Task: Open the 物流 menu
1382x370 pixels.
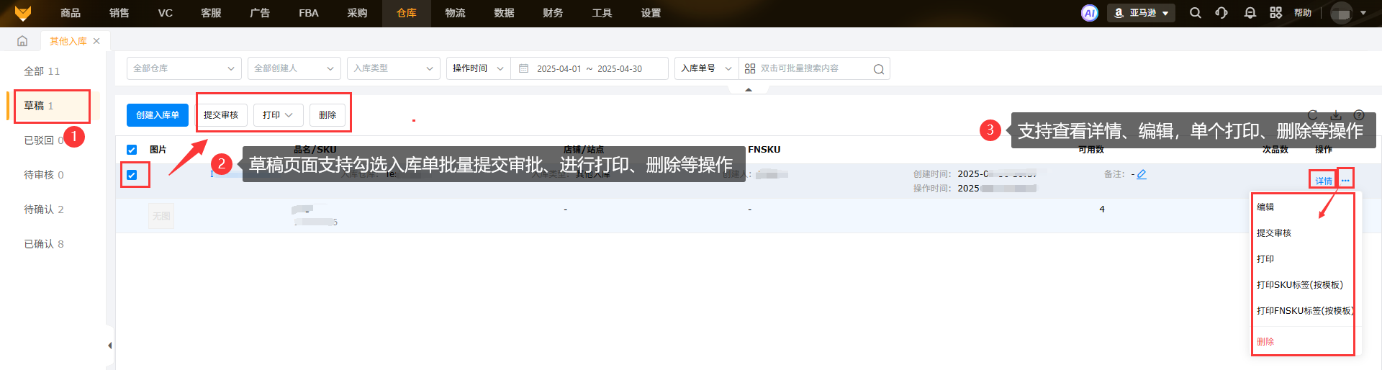Action: (455, 13)
